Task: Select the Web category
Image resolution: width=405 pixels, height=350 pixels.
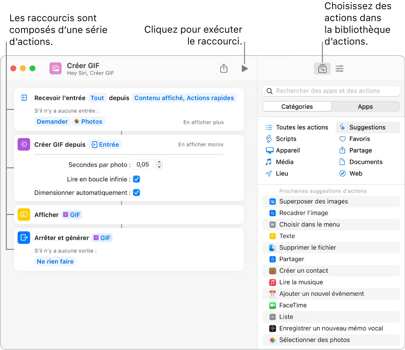Action: (351, 173)
